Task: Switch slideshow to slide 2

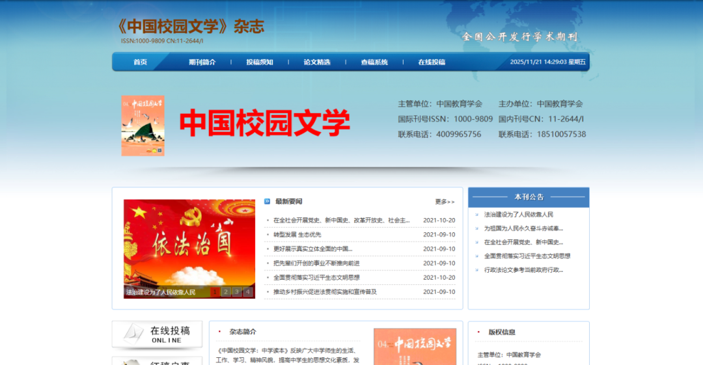Action: point(226,292)
